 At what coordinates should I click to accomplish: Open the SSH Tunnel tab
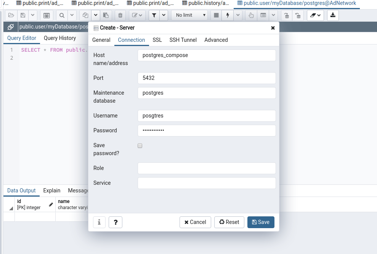pyautogui.click(x=183, y=40)
